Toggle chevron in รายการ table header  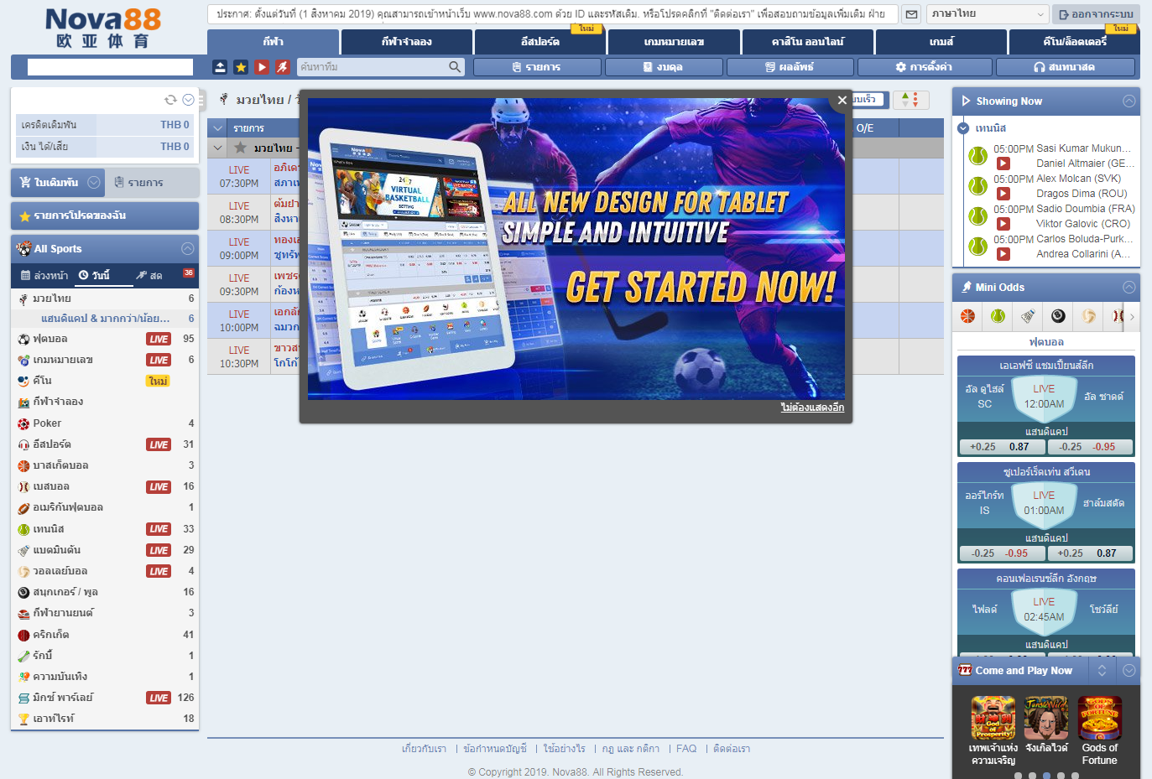218,128
